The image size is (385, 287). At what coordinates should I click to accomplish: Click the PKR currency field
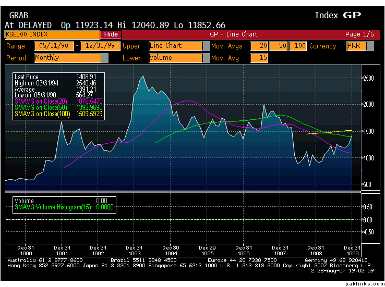[356, 46]
